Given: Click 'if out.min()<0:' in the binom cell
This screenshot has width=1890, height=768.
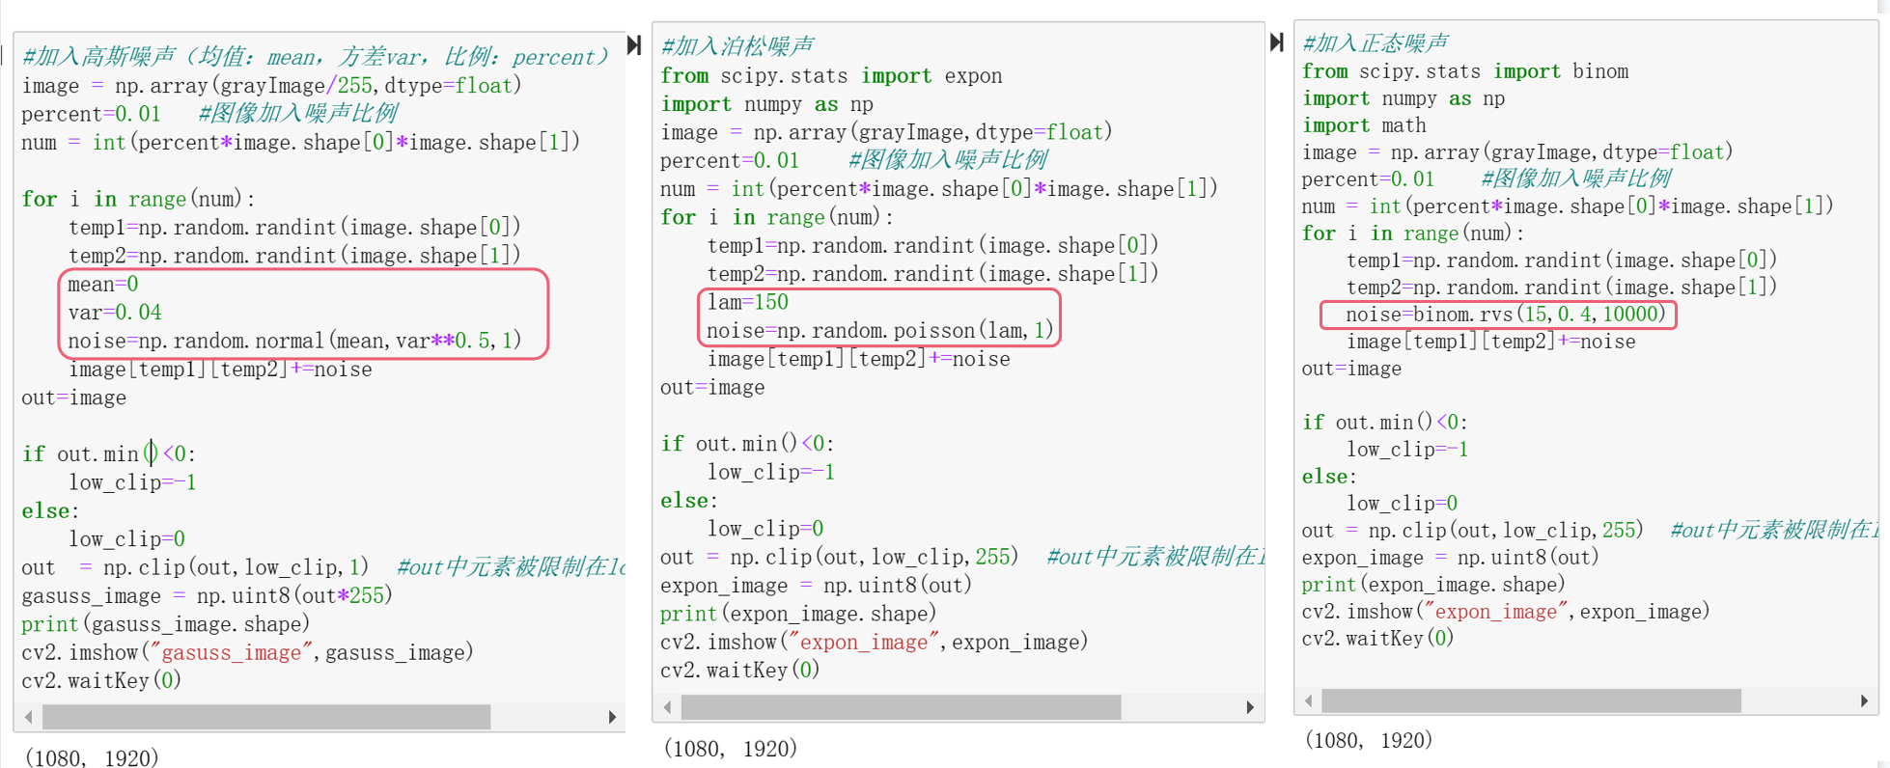Looking at the screenshot, I should pyautogui.click(x=1385, y=423).
